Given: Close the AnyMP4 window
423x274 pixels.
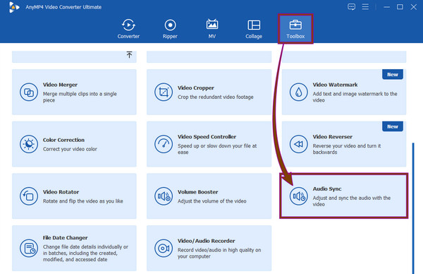Looking at the screenshot, I should point(413,7).
